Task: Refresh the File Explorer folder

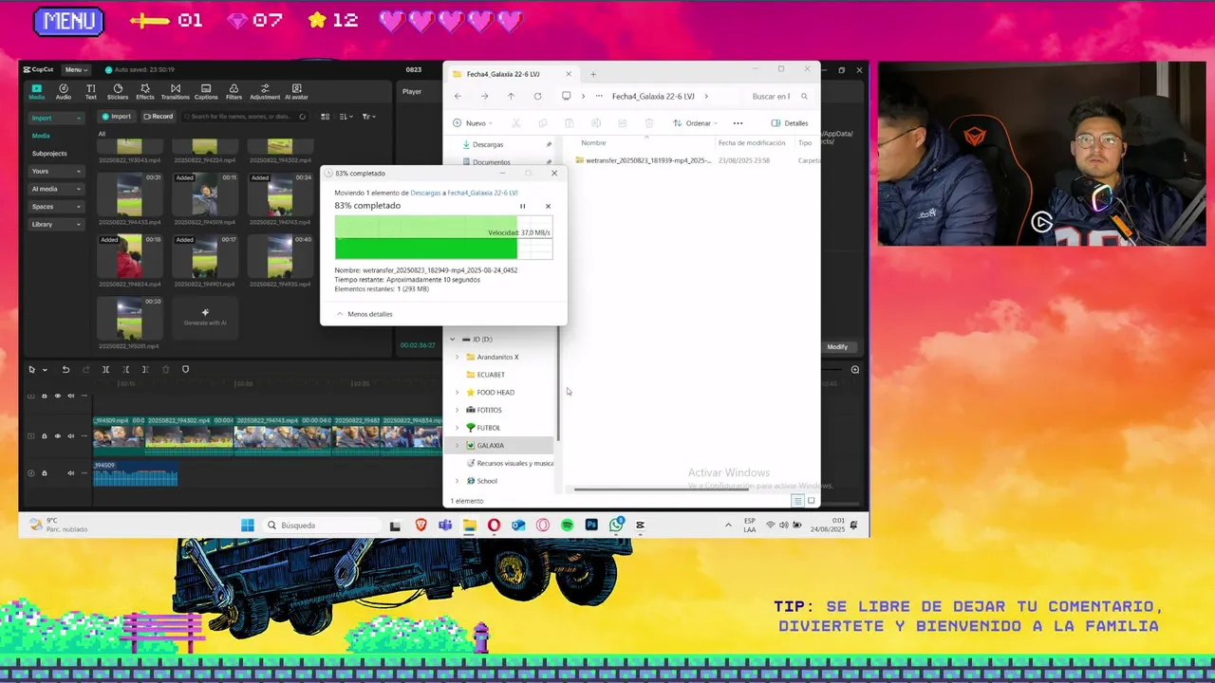Action: [537, 96]
